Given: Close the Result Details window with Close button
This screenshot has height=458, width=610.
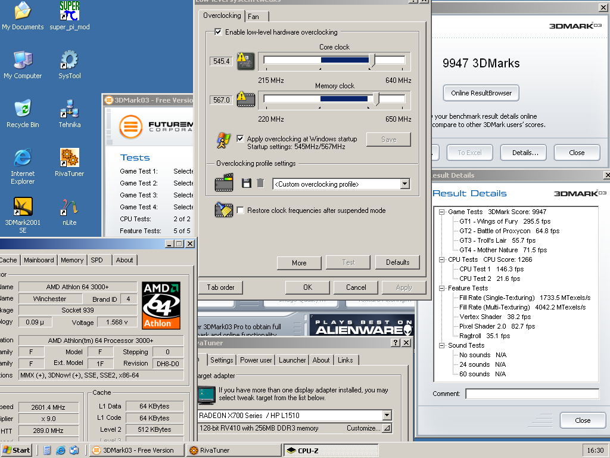Looking at the screenshot, I should [583, 420].
